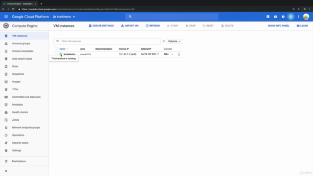
Task: Click the search magnifier icon
Action: [x=130, y=17]
